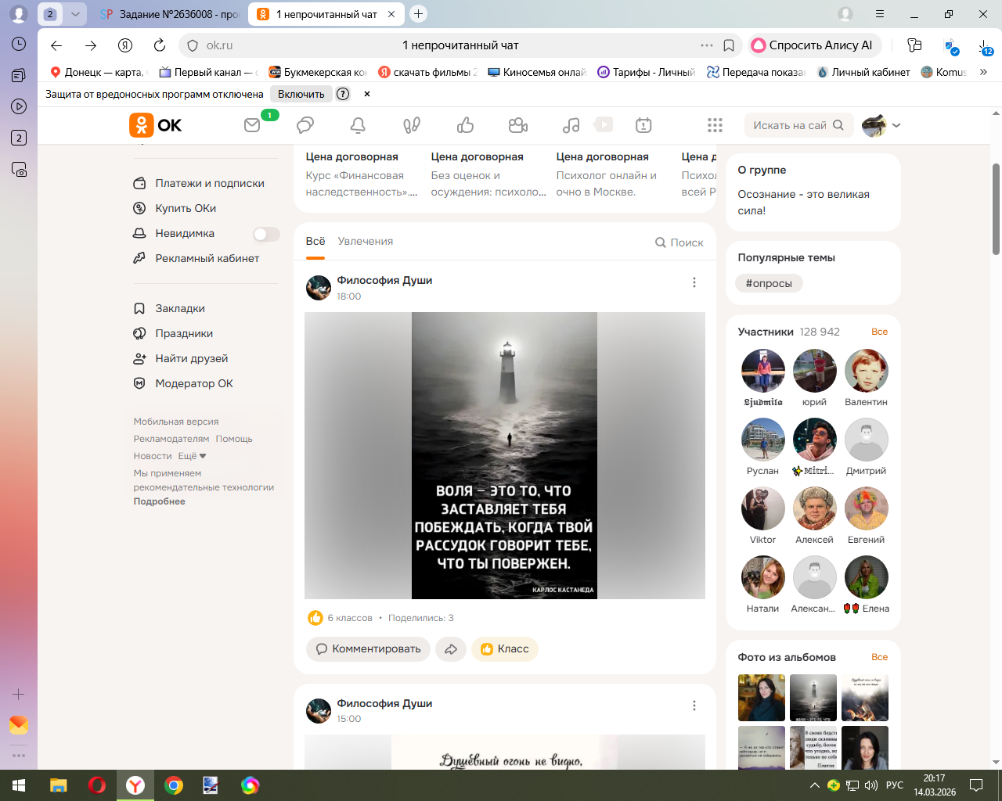The width and height of the screenshot is (1002, 801).
Task: Open the Yandex Browser taskbar icon
Action: (x=135, y=785)
